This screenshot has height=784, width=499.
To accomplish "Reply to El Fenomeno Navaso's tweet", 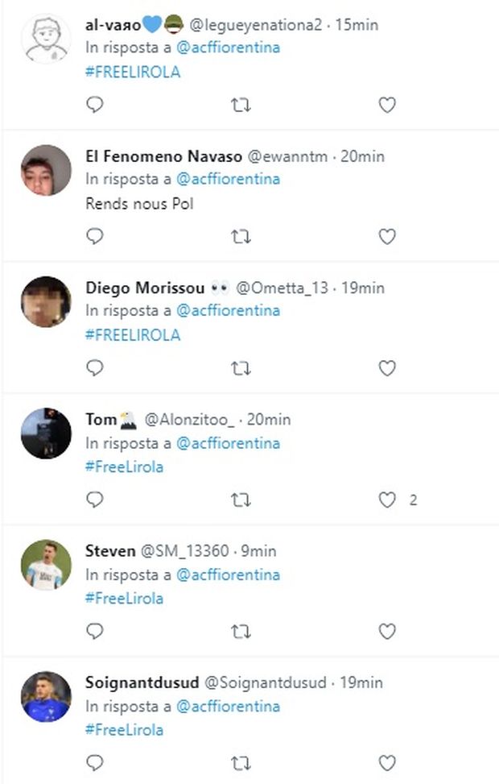I will 95,237.
